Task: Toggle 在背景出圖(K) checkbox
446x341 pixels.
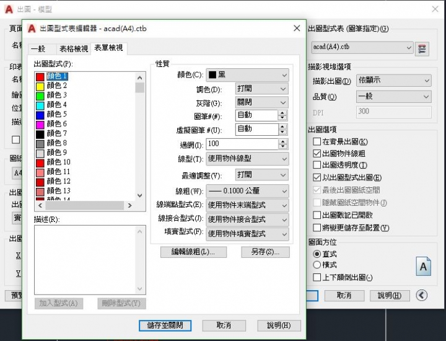Action: click(x=317, y=141)
